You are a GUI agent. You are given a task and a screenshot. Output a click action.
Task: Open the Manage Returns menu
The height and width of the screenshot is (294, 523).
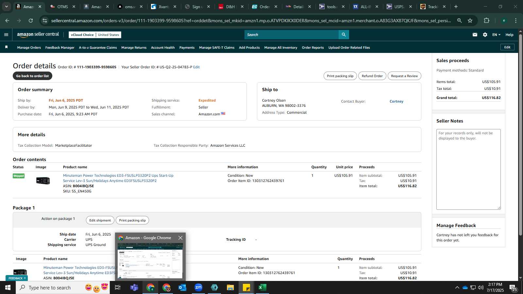[134, 48]
